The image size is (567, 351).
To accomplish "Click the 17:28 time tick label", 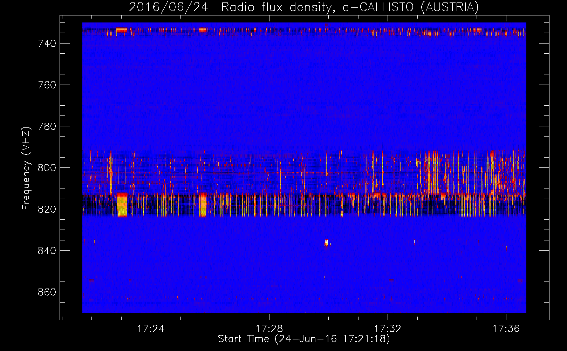I will 269,329.
